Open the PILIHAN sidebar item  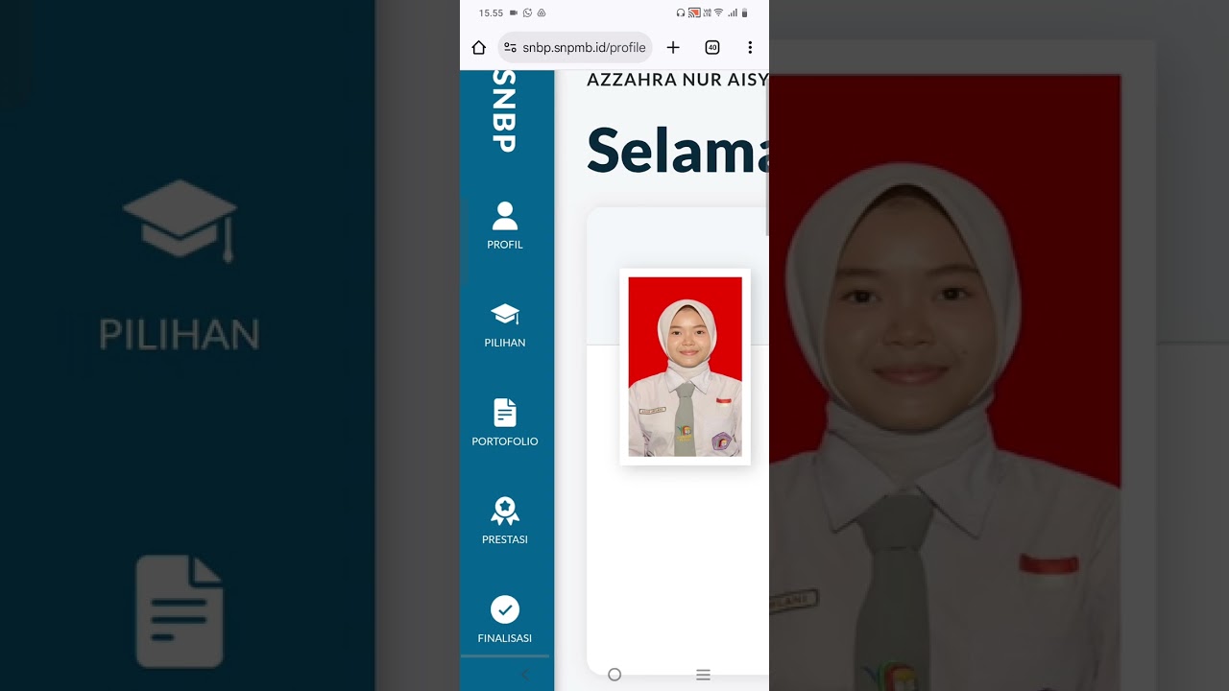point(505,326)
